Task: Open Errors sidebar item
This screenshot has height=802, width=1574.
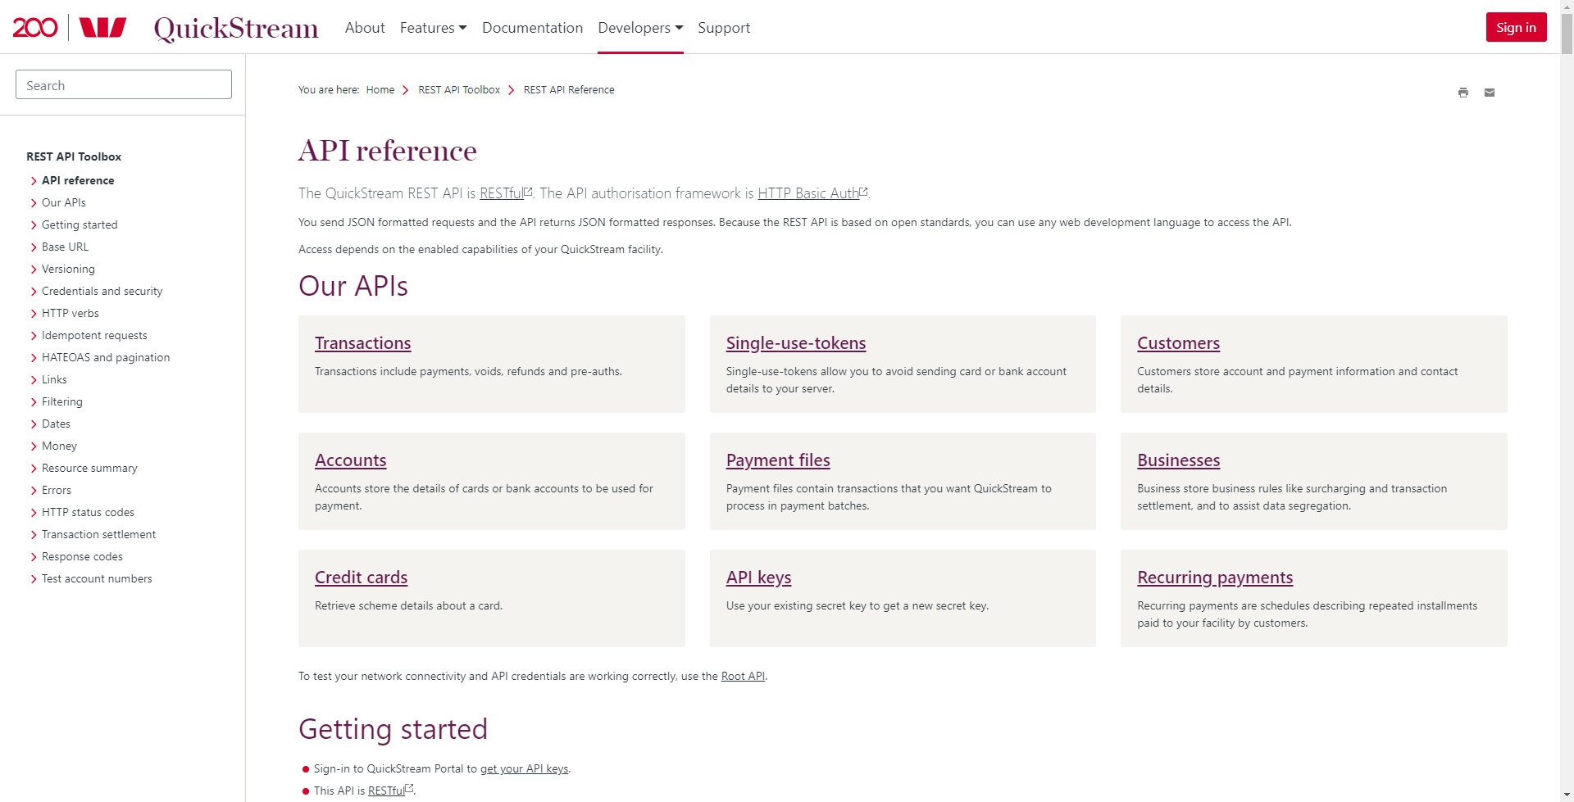Action: (x=57, y=490)
